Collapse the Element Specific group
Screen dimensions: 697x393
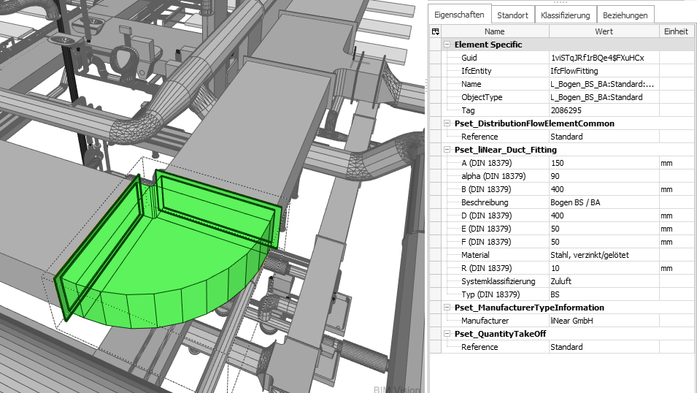click(x=447, y=45)
